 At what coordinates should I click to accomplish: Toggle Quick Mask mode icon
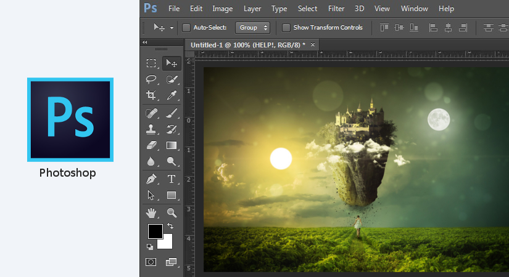click(x=151, y=262)
